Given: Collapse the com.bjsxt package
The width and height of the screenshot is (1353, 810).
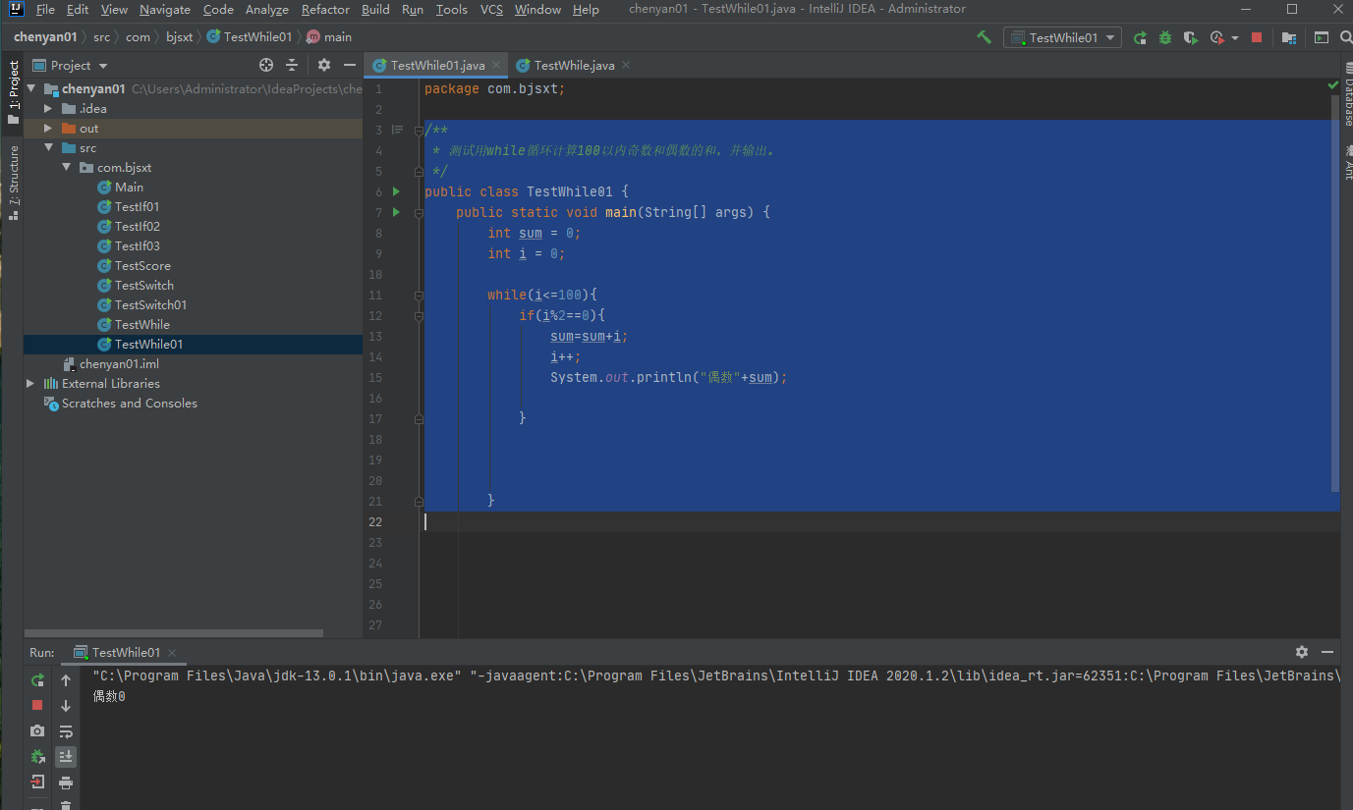Looking at the screenshot, I should coord(66,167).
